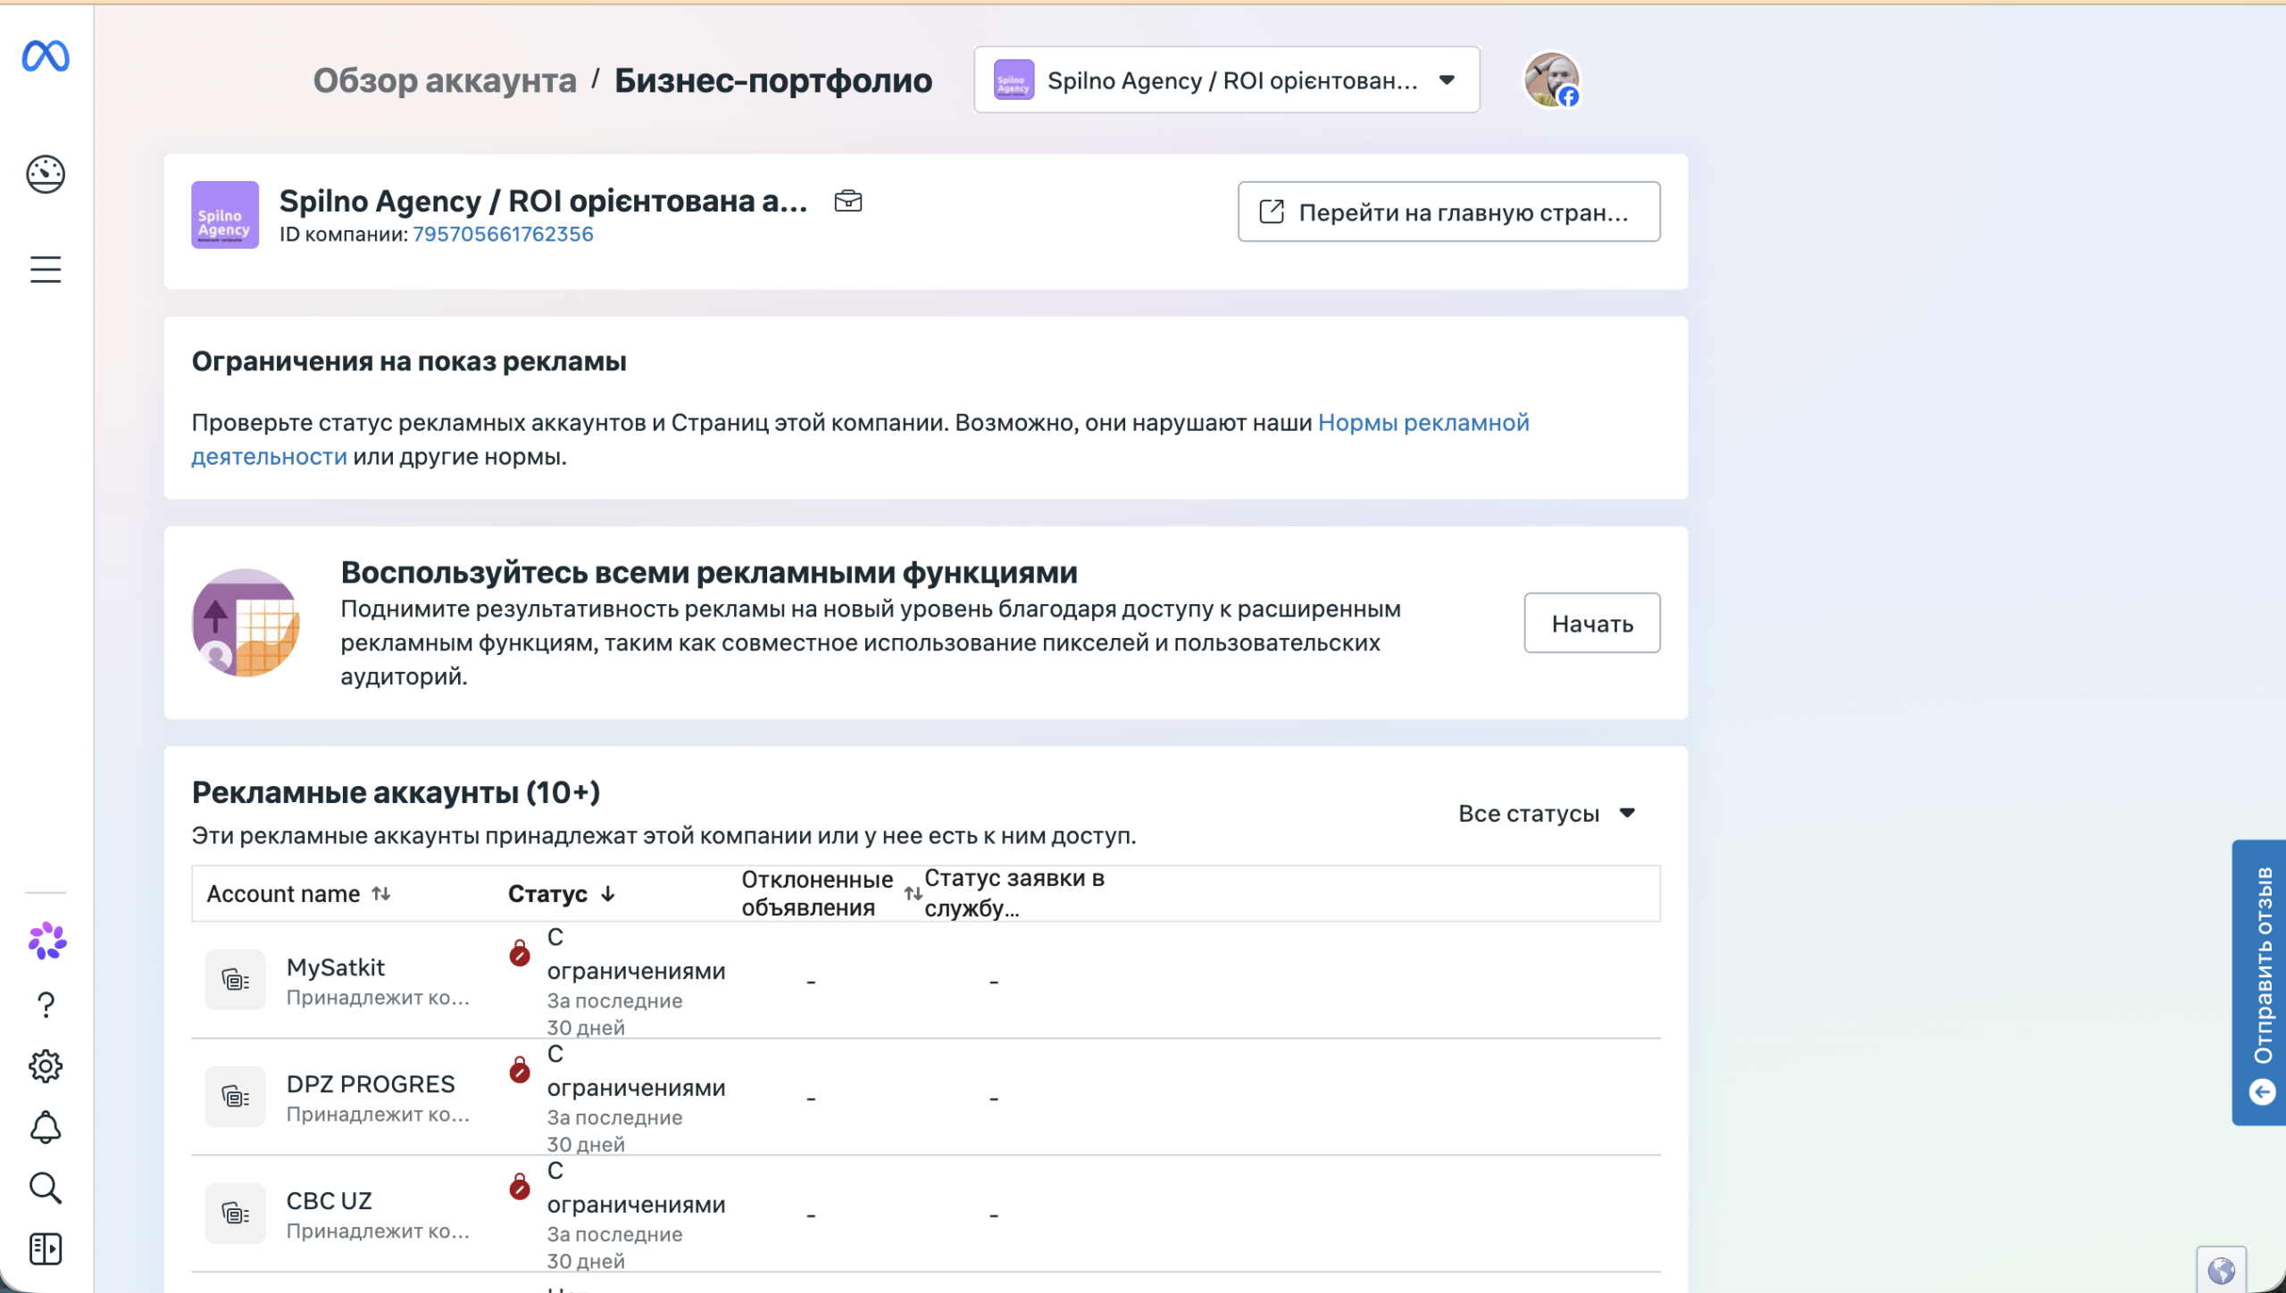Open company ID 795705661762356 link
Image resolution: width=2286 pixels, height=1293 pixels.
tap(503, 235)
